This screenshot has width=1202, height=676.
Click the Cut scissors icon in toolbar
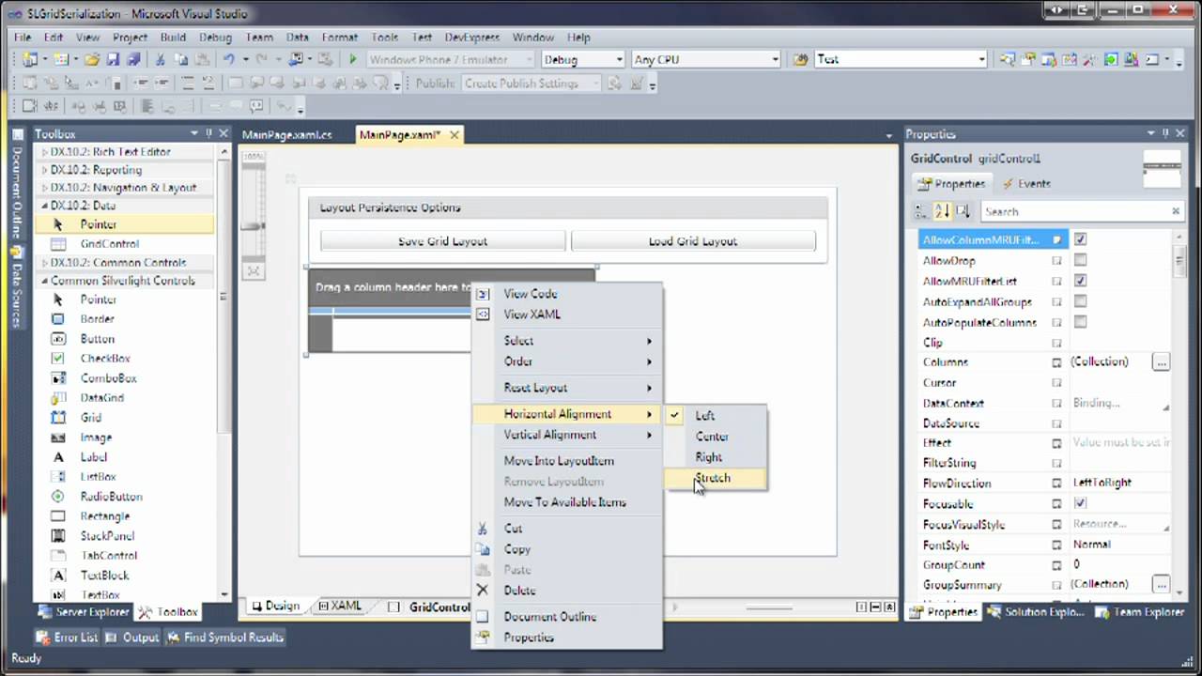click(x=160, y=59)
